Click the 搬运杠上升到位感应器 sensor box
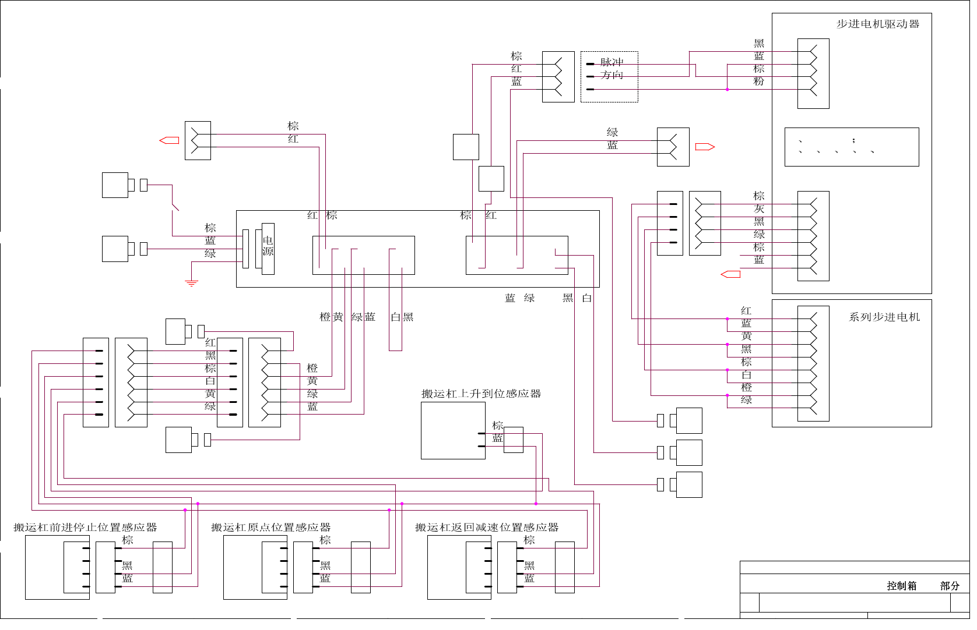 point(453,430)
